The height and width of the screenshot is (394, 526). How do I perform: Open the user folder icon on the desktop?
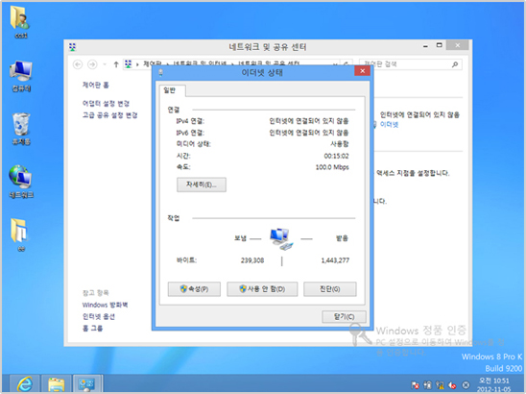tap(20, 21)
